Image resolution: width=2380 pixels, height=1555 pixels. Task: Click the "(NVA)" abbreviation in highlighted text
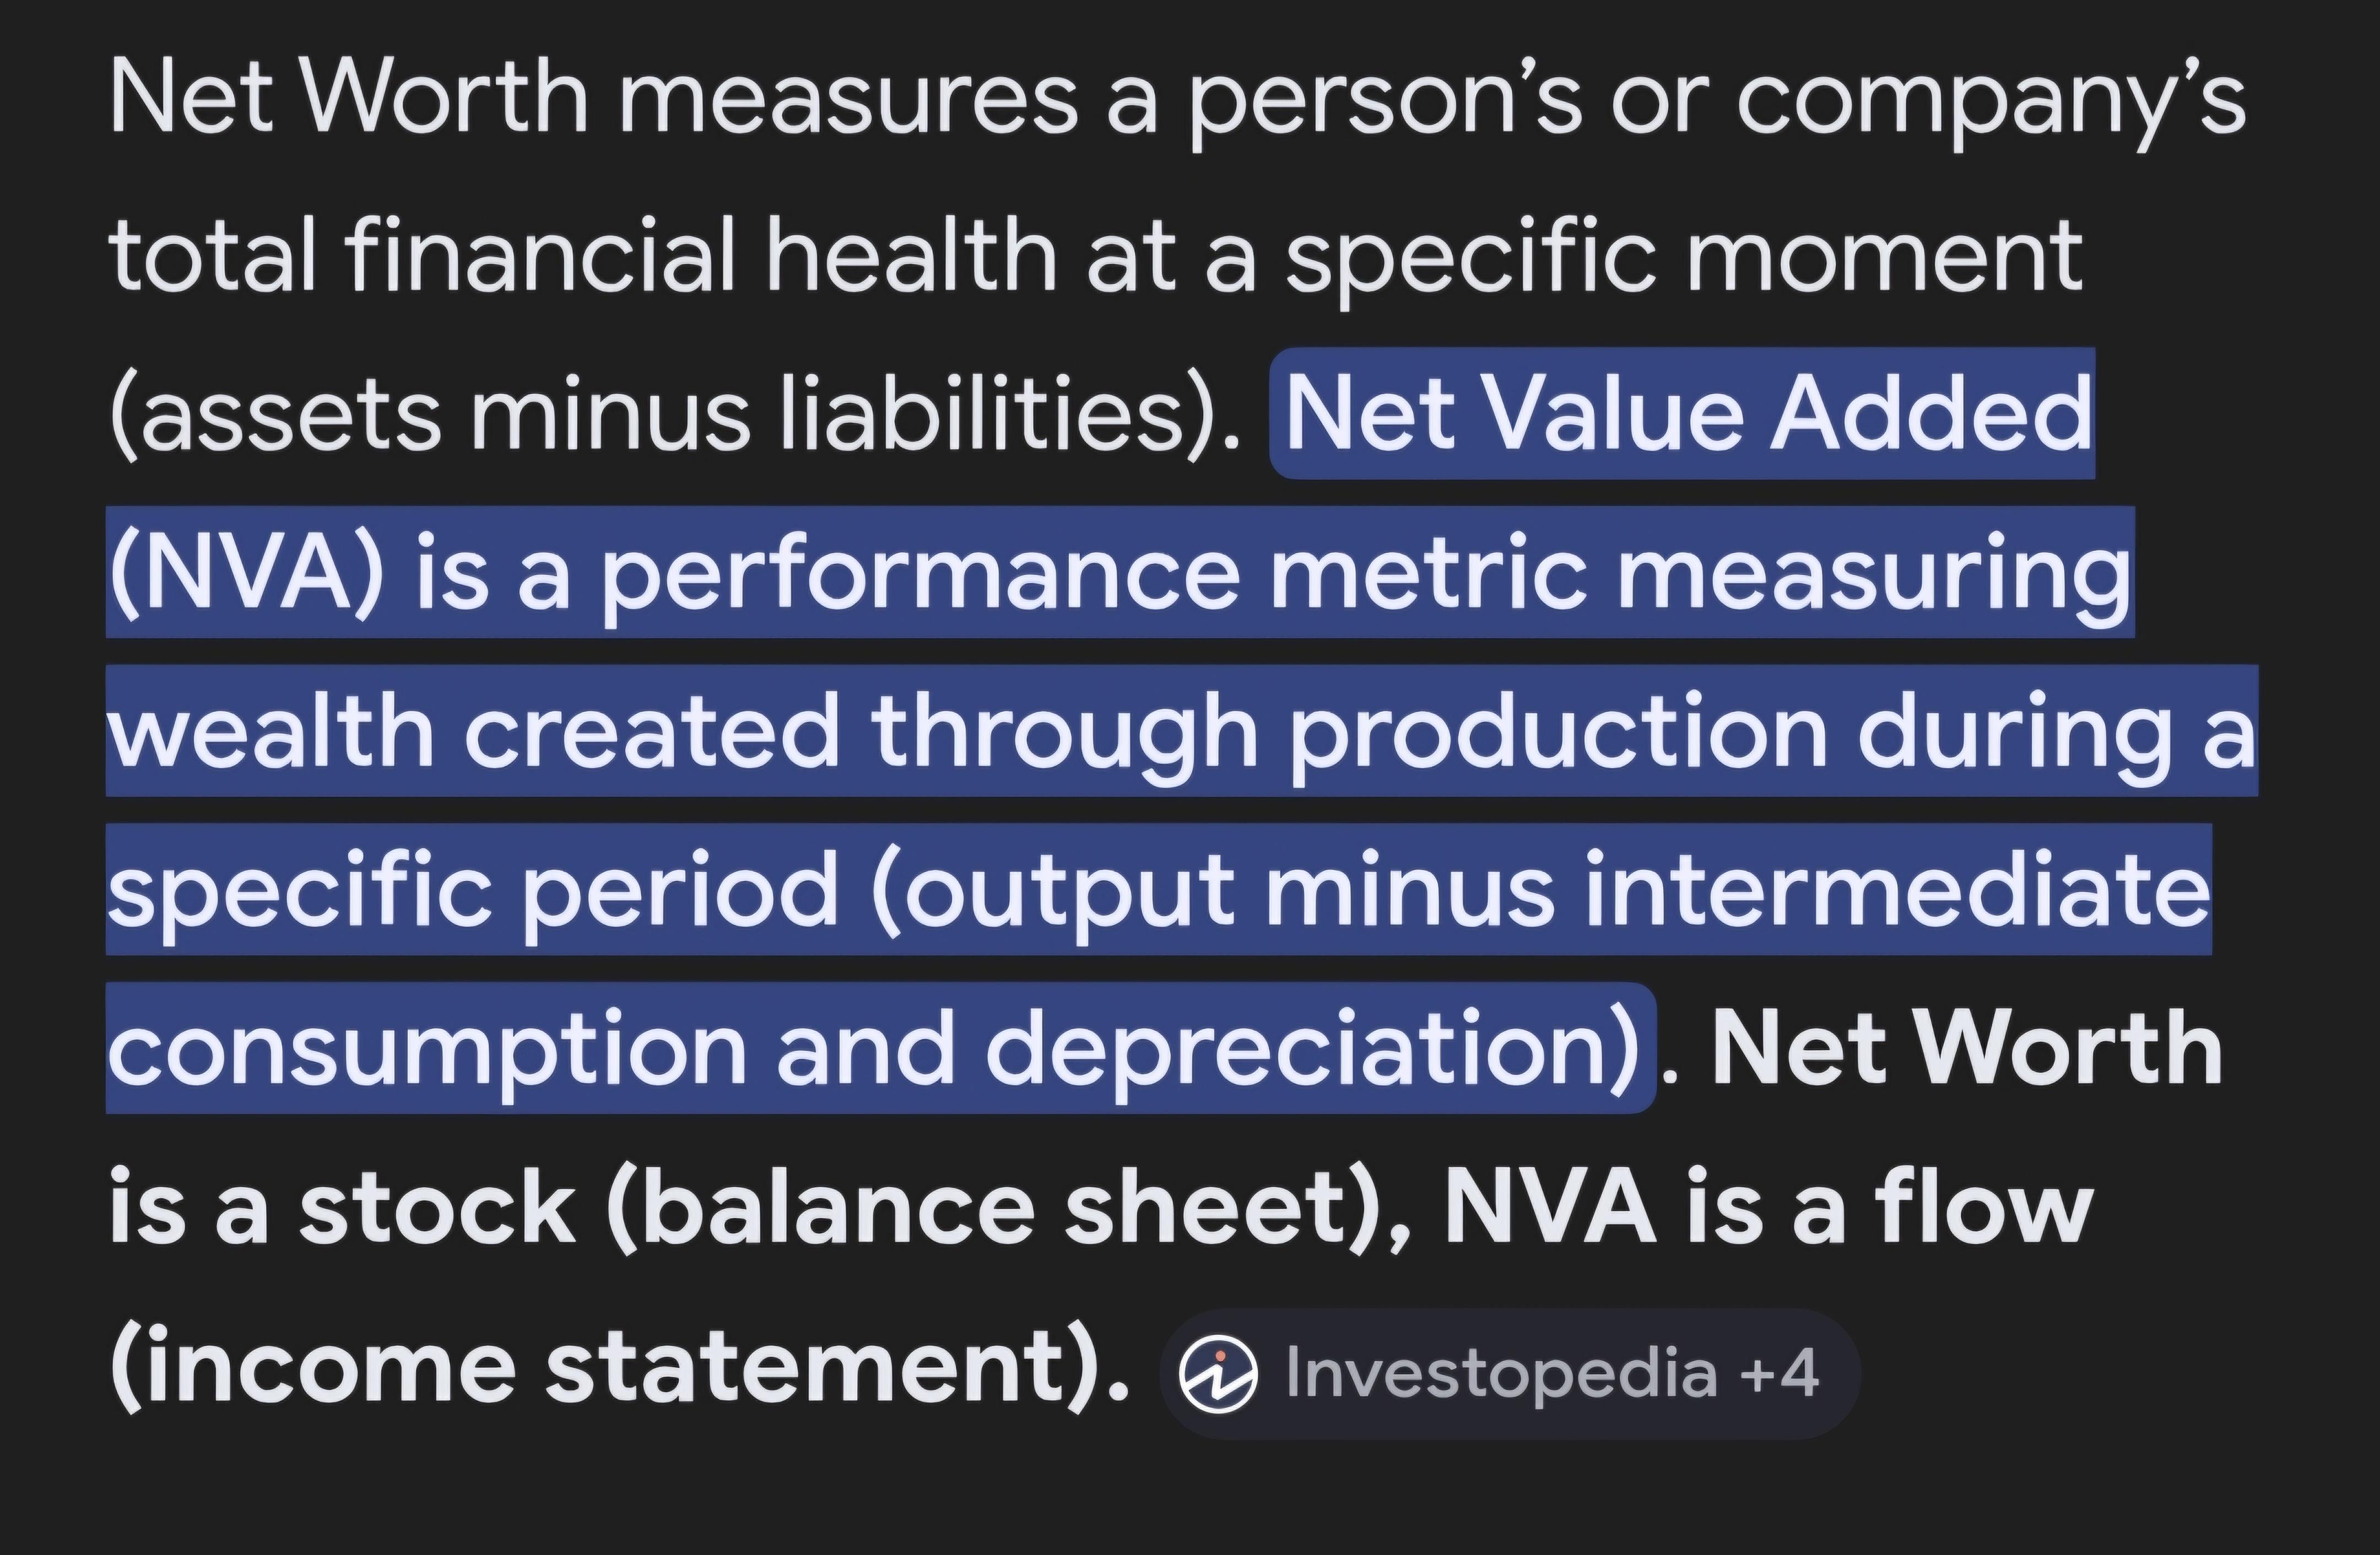pyautogui.click(x=246, y=573)
